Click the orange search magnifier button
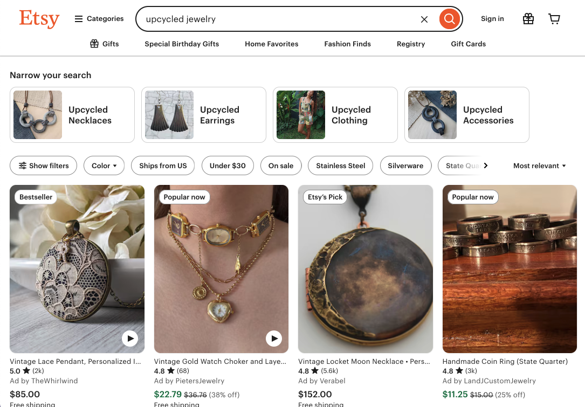The image size is (585, 407). pyautogui.click(x=450, y=19)
